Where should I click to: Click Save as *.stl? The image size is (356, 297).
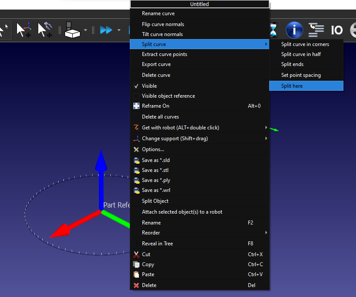click(155, 170)
